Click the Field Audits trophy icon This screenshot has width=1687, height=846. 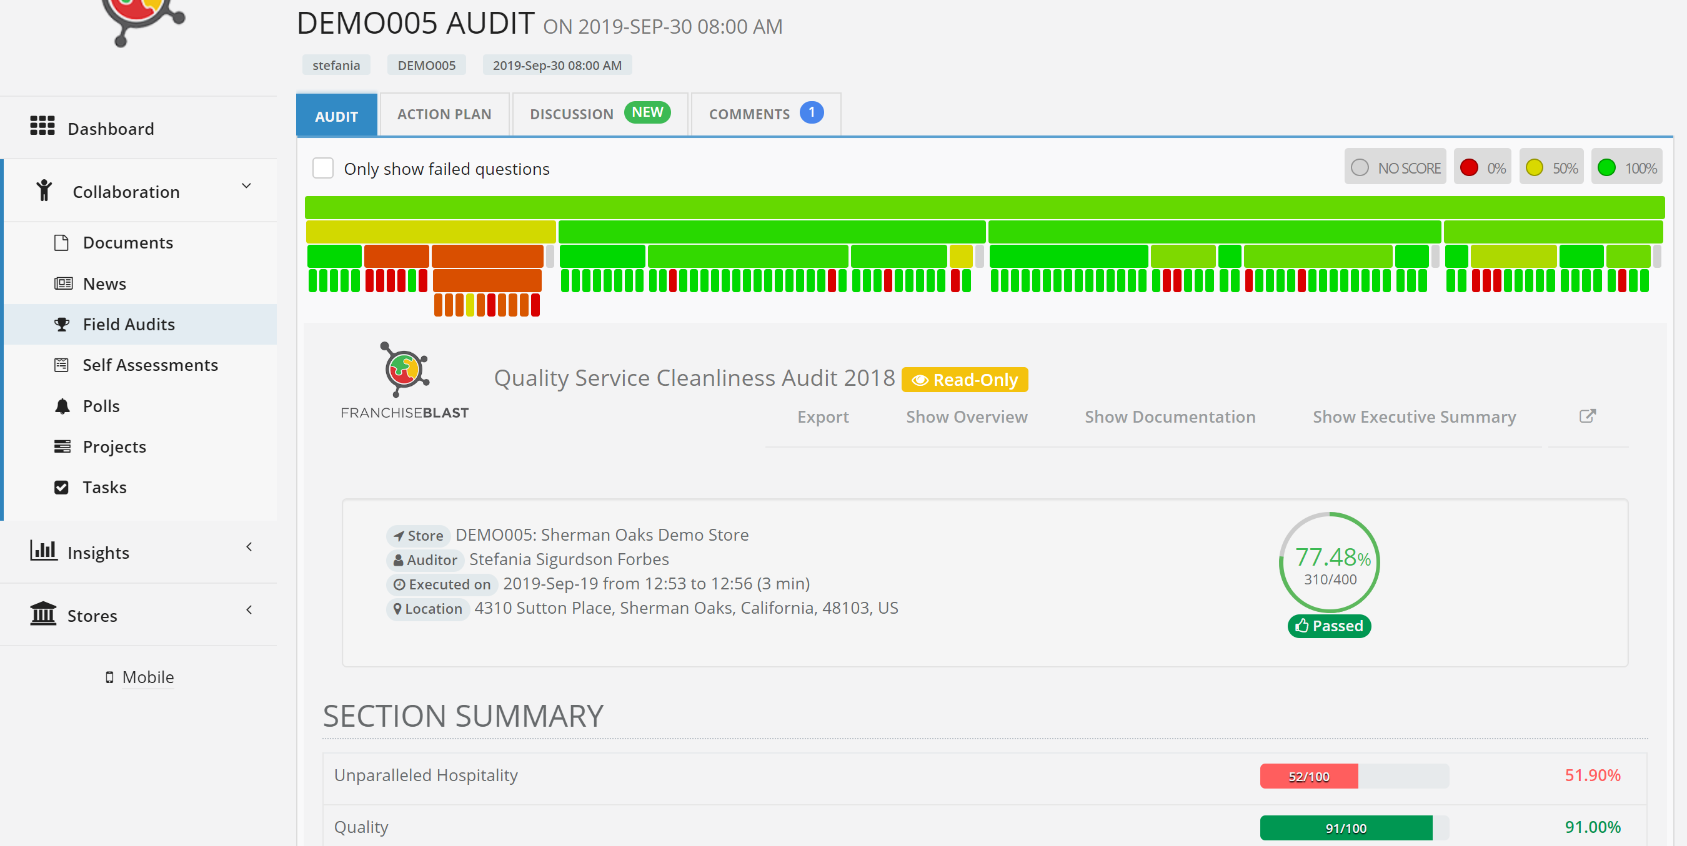62,325
